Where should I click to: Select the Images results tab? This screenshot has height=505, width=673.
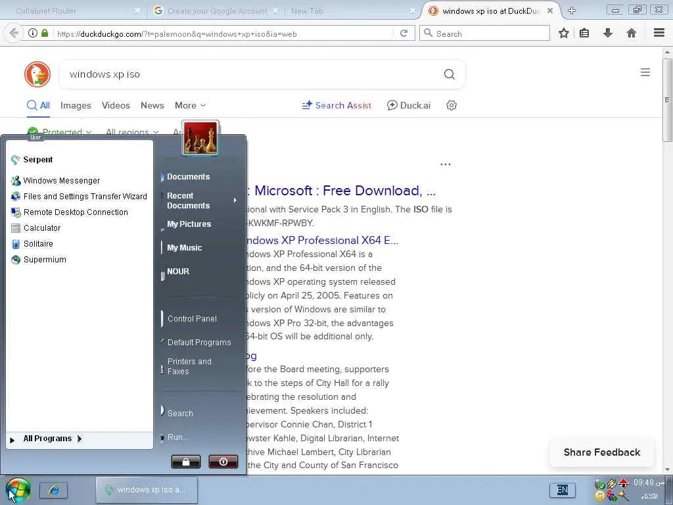(76, 105)
